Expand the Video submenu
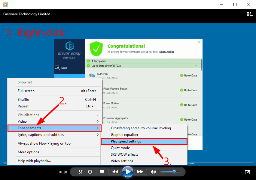256x180 pixels. pyautogui.click(x=54, y=121)
